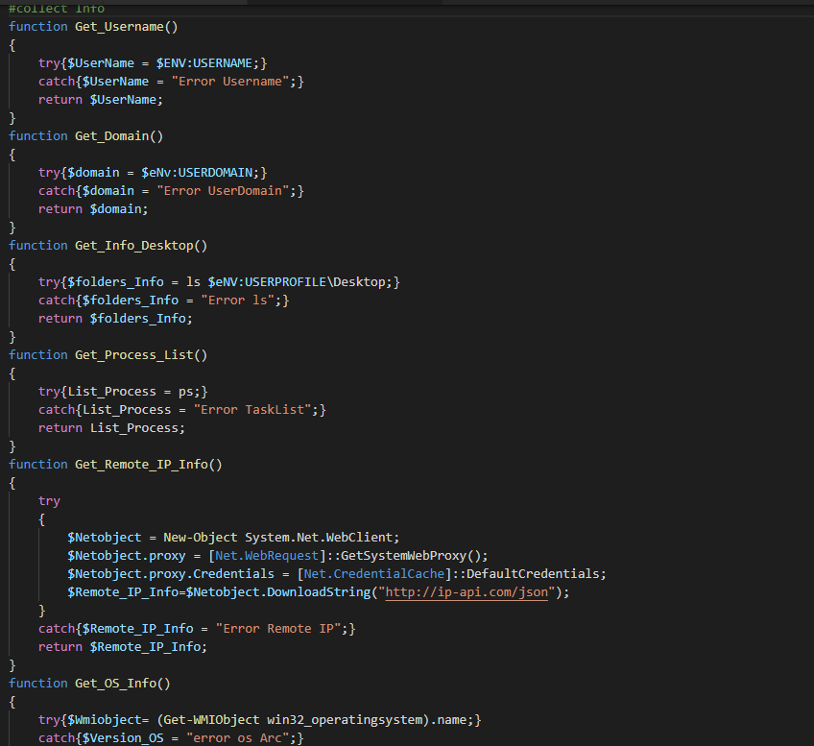Click the string "Error Username"
Screen dimensions: 814x746
click(x=230, y=81)
